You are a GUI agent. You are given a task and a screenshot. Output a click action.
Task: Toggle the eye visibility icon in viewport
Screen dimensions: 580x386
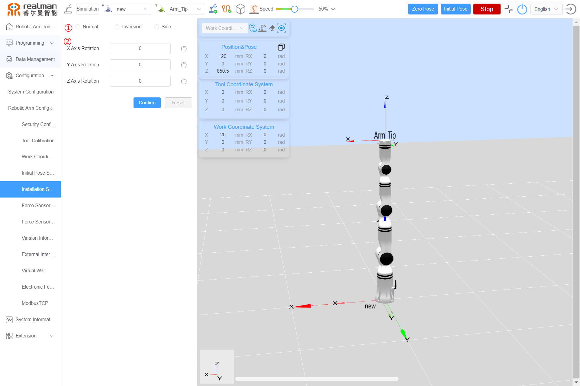[282, 28]
